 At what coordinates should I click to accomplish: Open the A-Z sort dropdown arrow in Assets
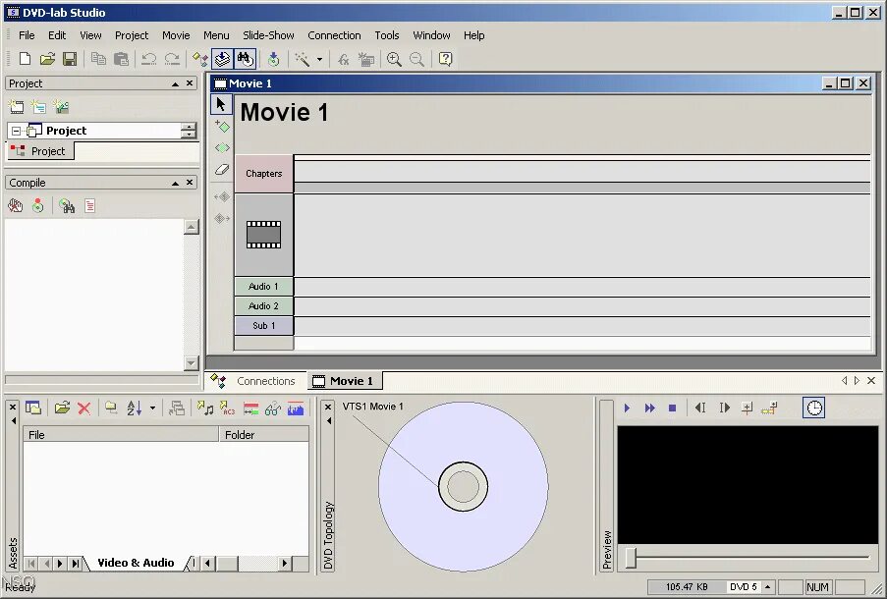click(152, 408)
